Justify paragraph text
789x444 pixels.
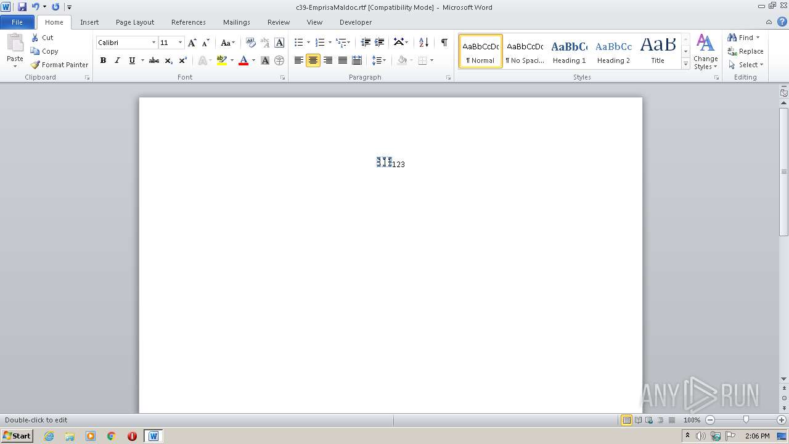pyautogui.click(x=342, y=60)
